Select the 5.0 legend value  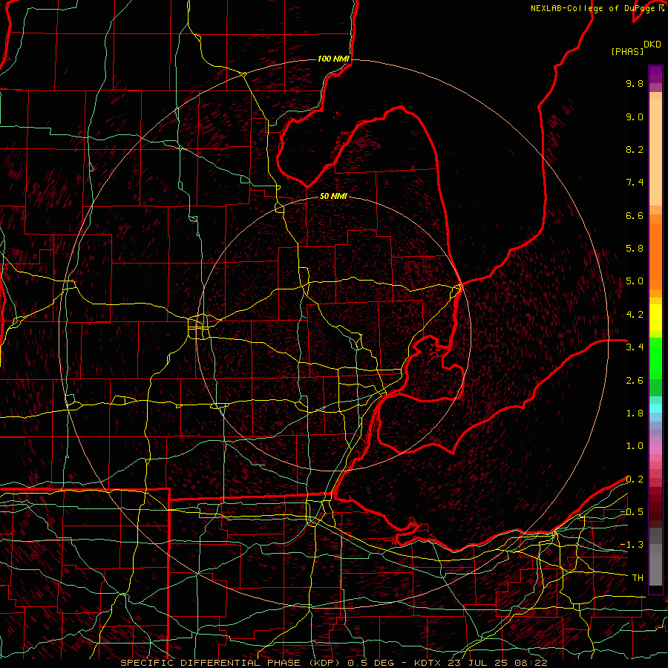pyautogui.click(x=635, y=281)
